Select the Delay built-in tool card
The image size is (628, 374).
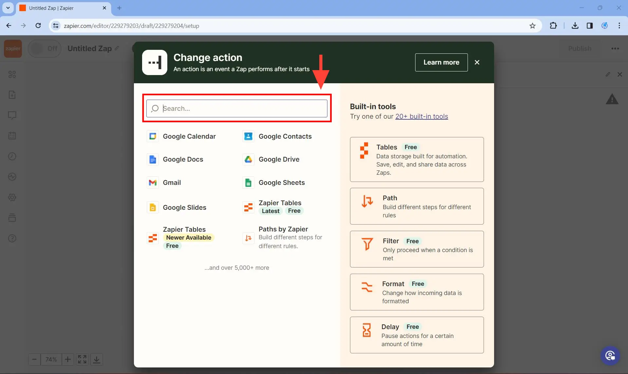point(417,335)
